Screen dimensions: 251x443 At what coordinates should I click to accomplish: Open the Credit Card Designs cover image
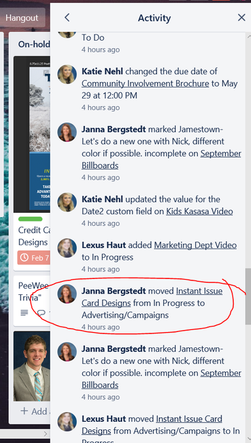click(x=32, y=134)
